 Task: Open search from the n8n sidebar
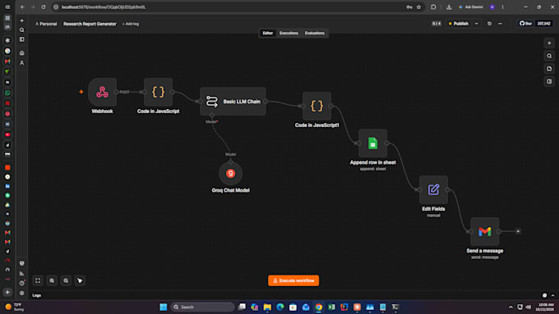21,30
